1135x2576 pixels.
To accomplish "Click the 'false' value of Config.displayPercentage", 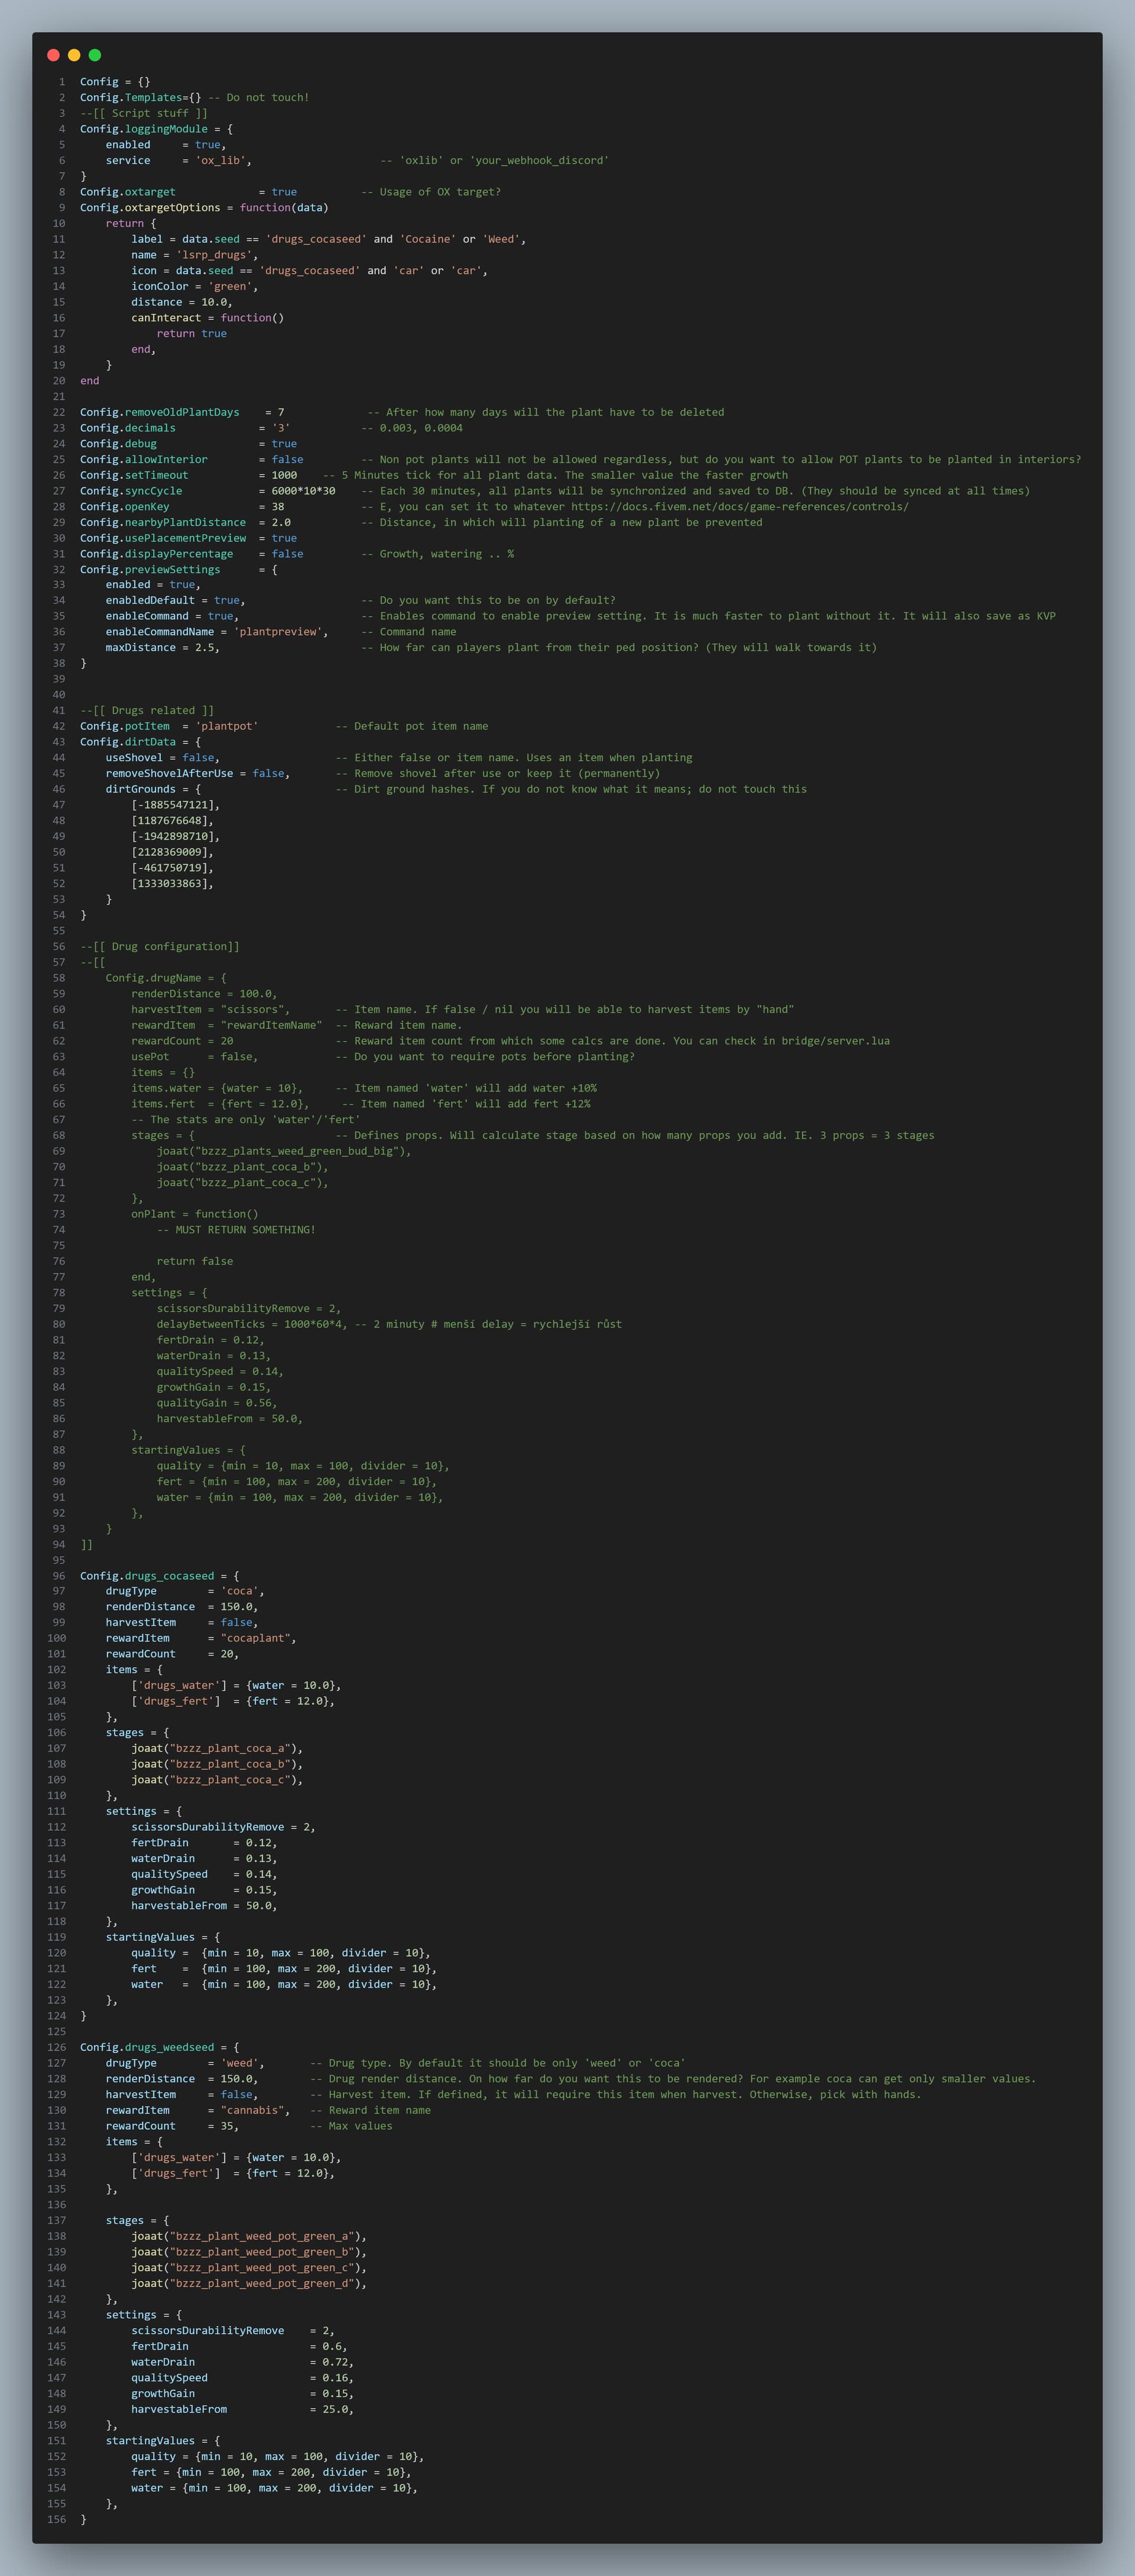I will tap(287, 553).
